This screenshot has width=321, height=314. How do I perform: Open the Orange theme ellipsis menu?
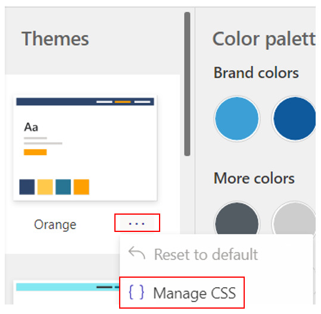coord(137,223)
